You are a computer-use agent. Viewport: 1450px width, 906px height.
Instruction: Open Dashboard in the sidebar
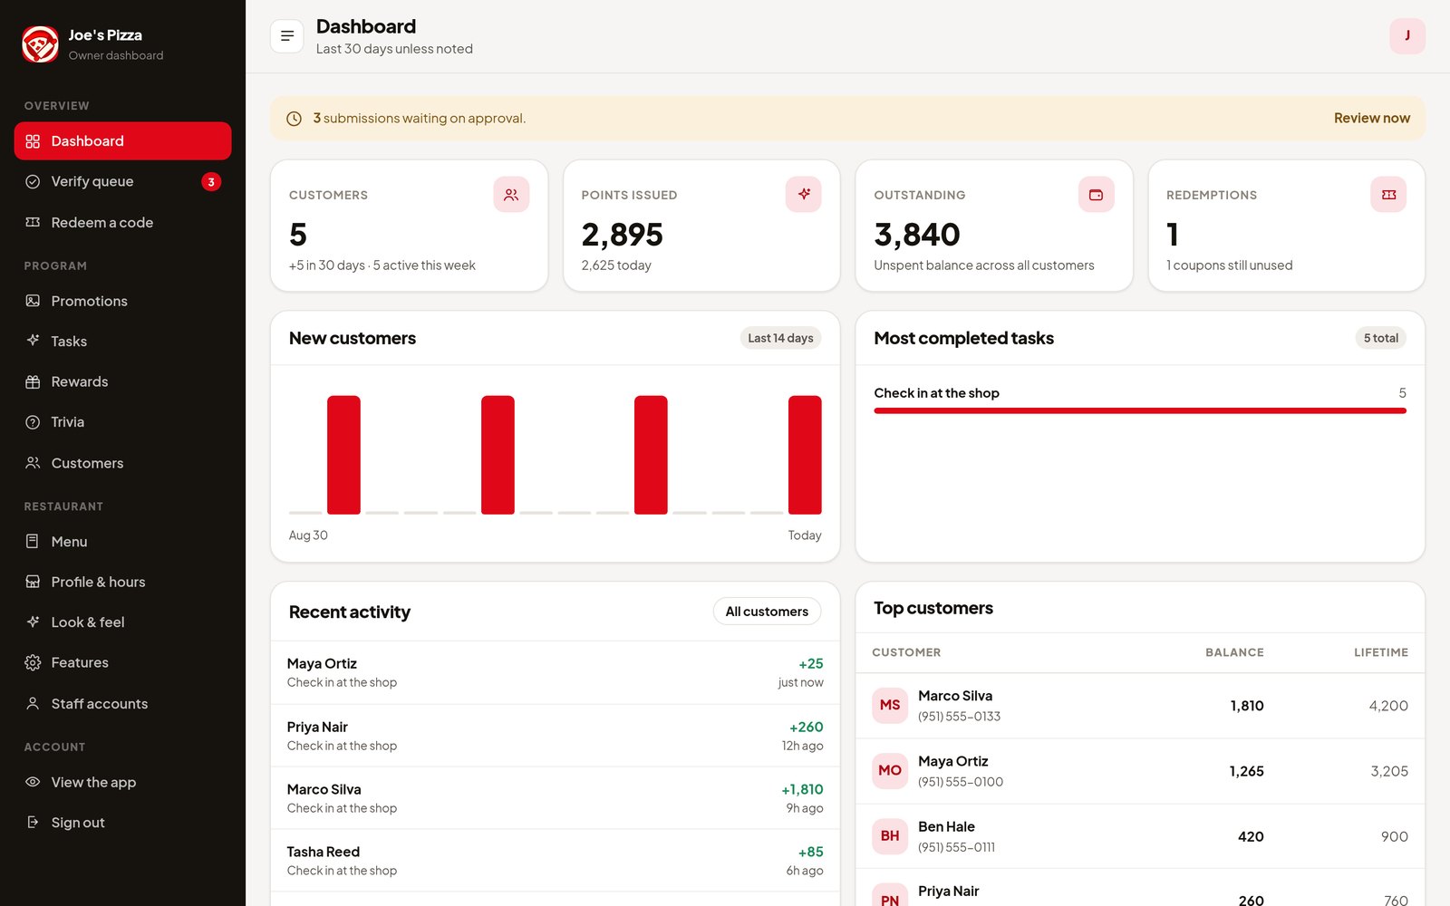point(122,141)
